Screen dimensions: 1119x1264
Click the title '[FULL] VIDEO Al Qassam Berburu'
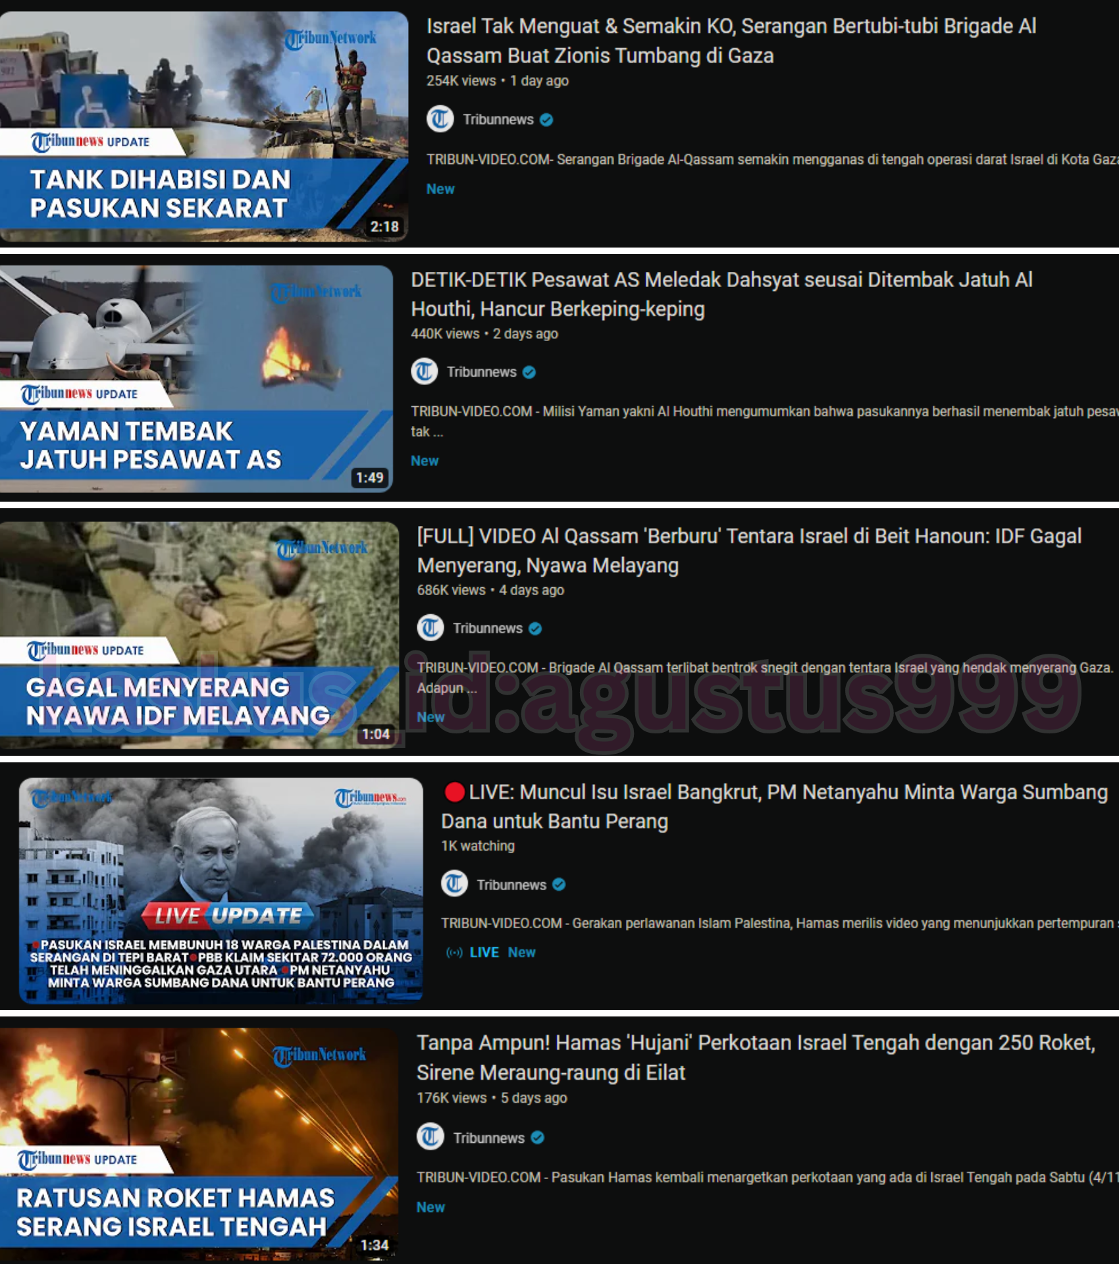pyautogui.click(x=749, y=550)
